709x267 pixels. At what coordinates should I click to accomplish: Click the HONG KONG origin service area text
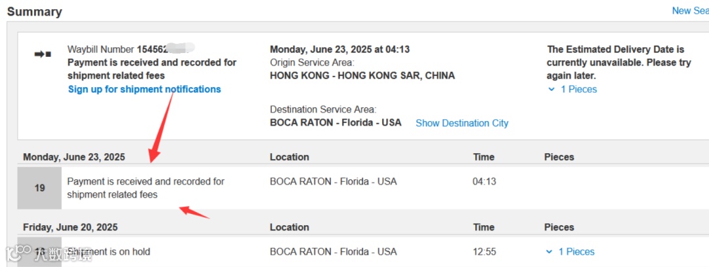362,75
